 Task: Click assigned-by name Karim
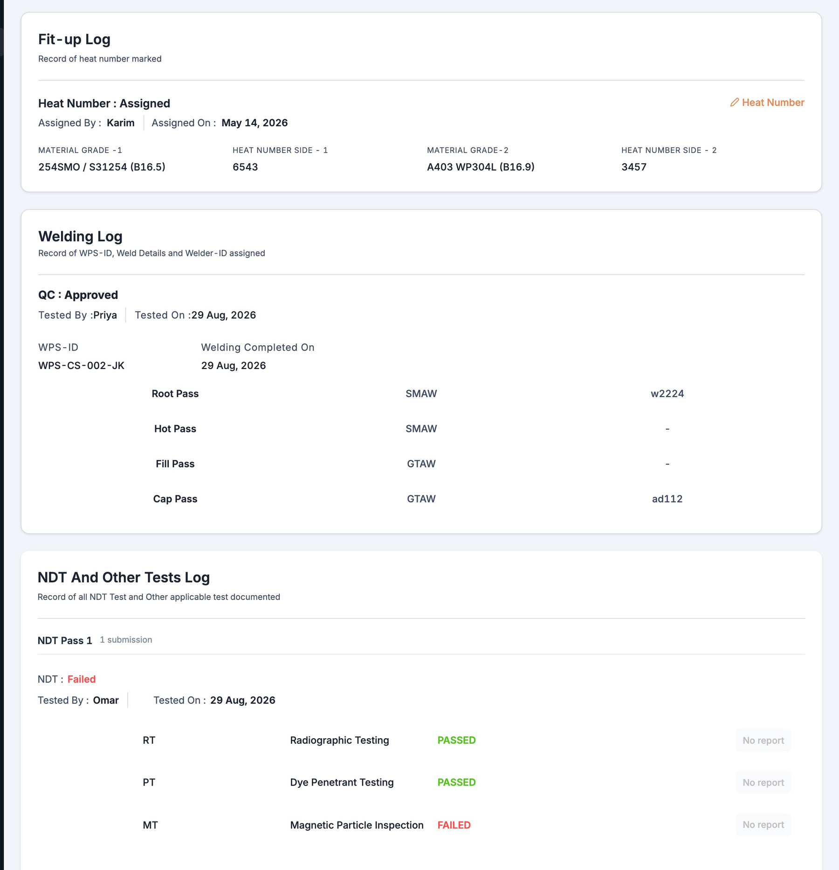(121, 123)
